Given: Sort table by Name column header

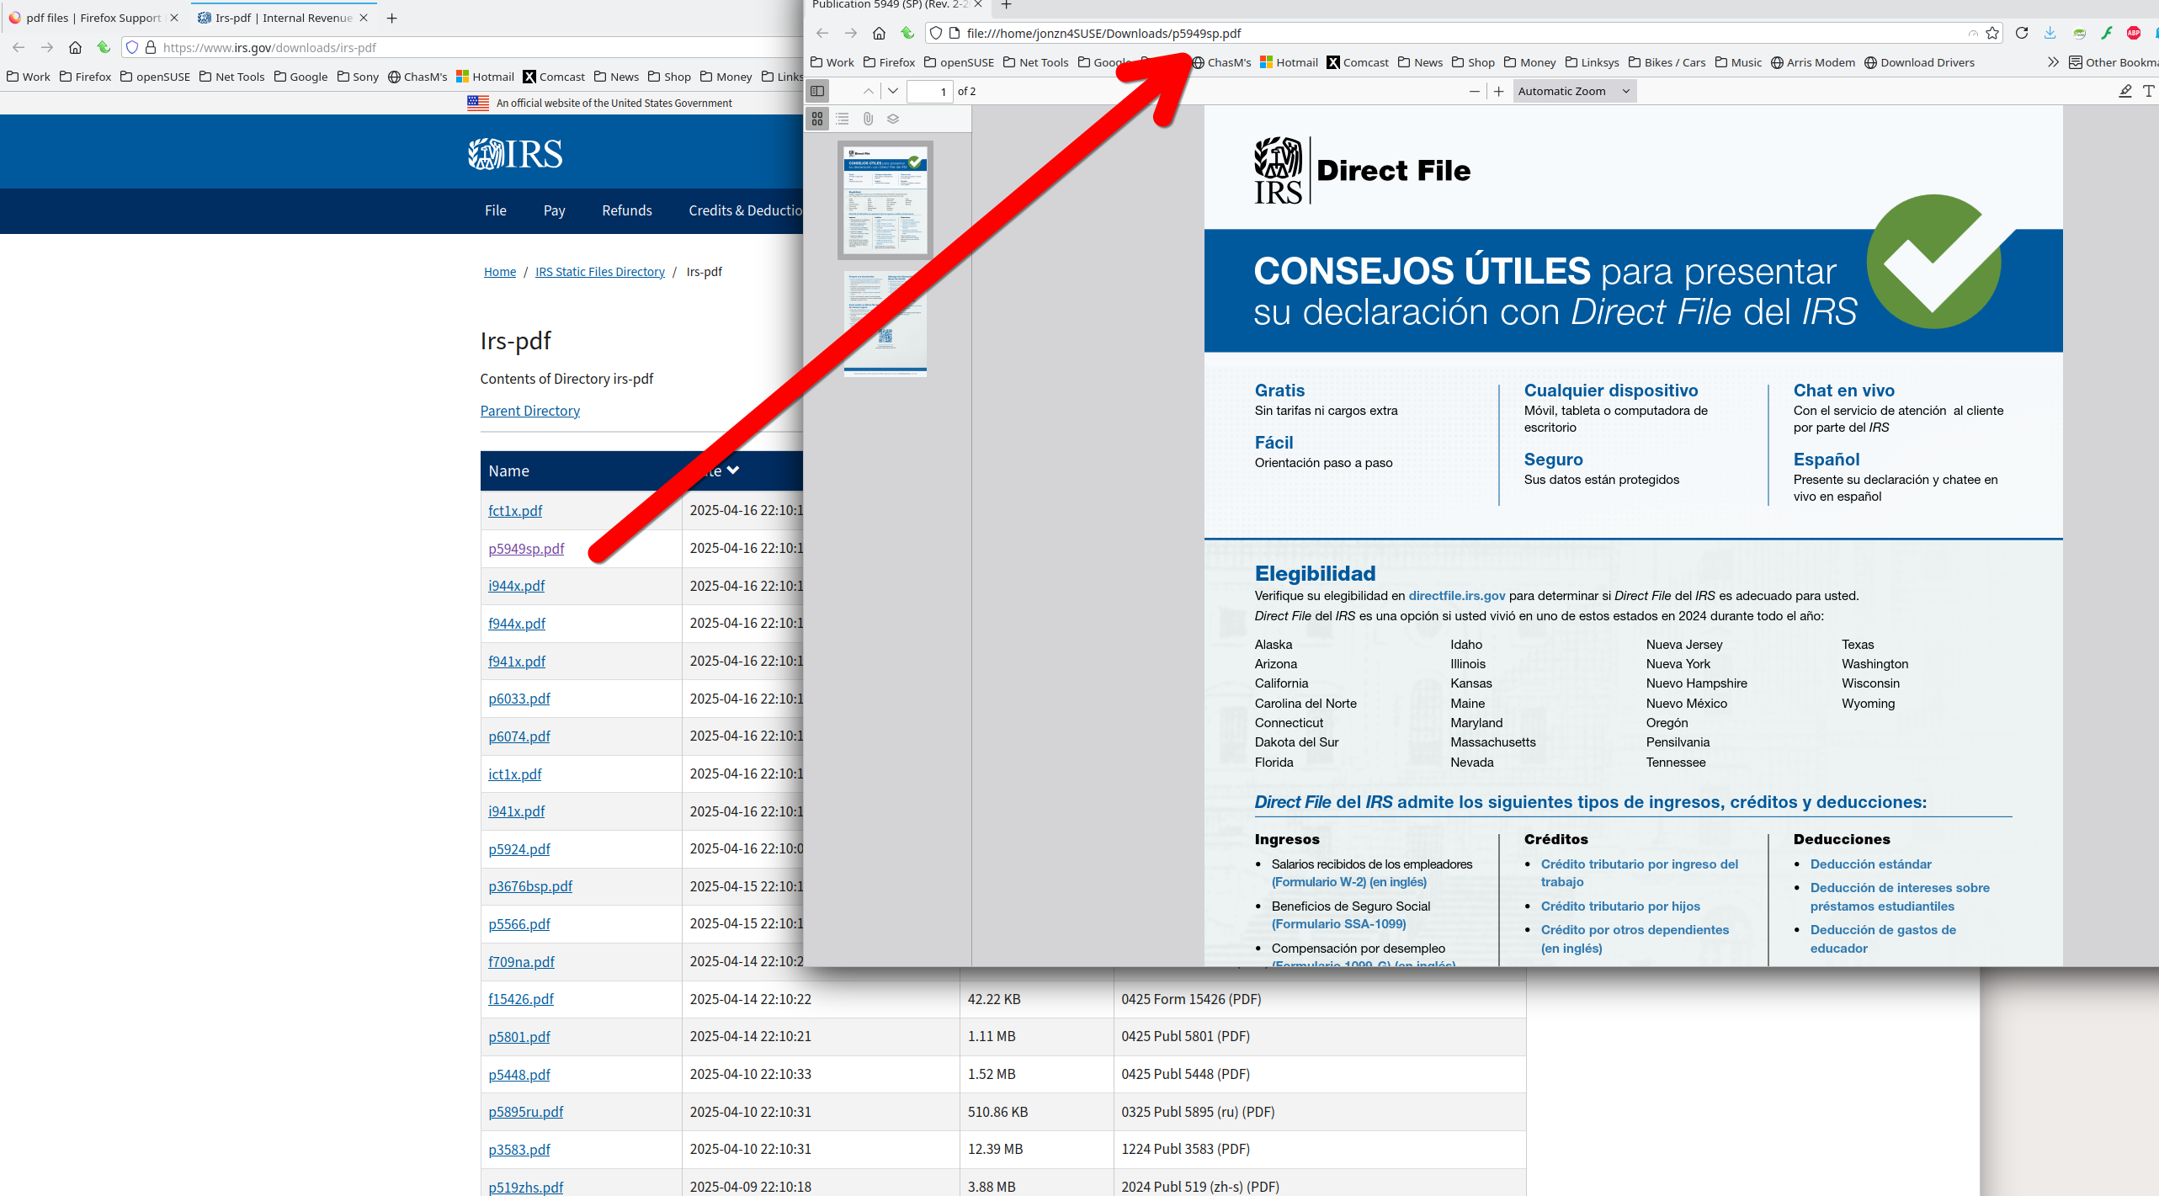Looking at the screenshot, I should (x=509, y=471).
